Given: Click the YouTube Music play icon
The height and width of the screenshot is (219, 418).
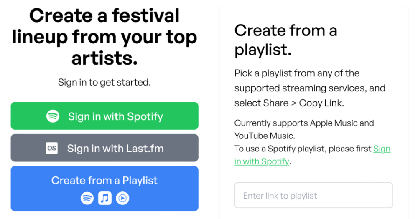Looking at the screenshot, I should [x=122, y=198].
